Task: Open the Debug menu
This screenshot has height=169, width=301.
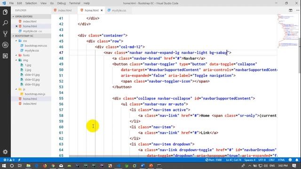Action: [61, 3]
